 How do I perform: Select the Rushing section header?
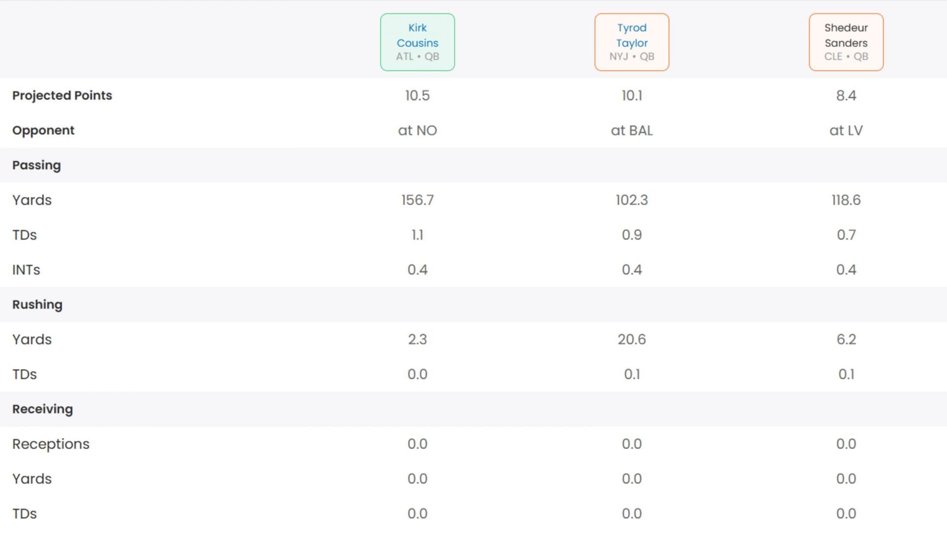click(x=37, y=304)
